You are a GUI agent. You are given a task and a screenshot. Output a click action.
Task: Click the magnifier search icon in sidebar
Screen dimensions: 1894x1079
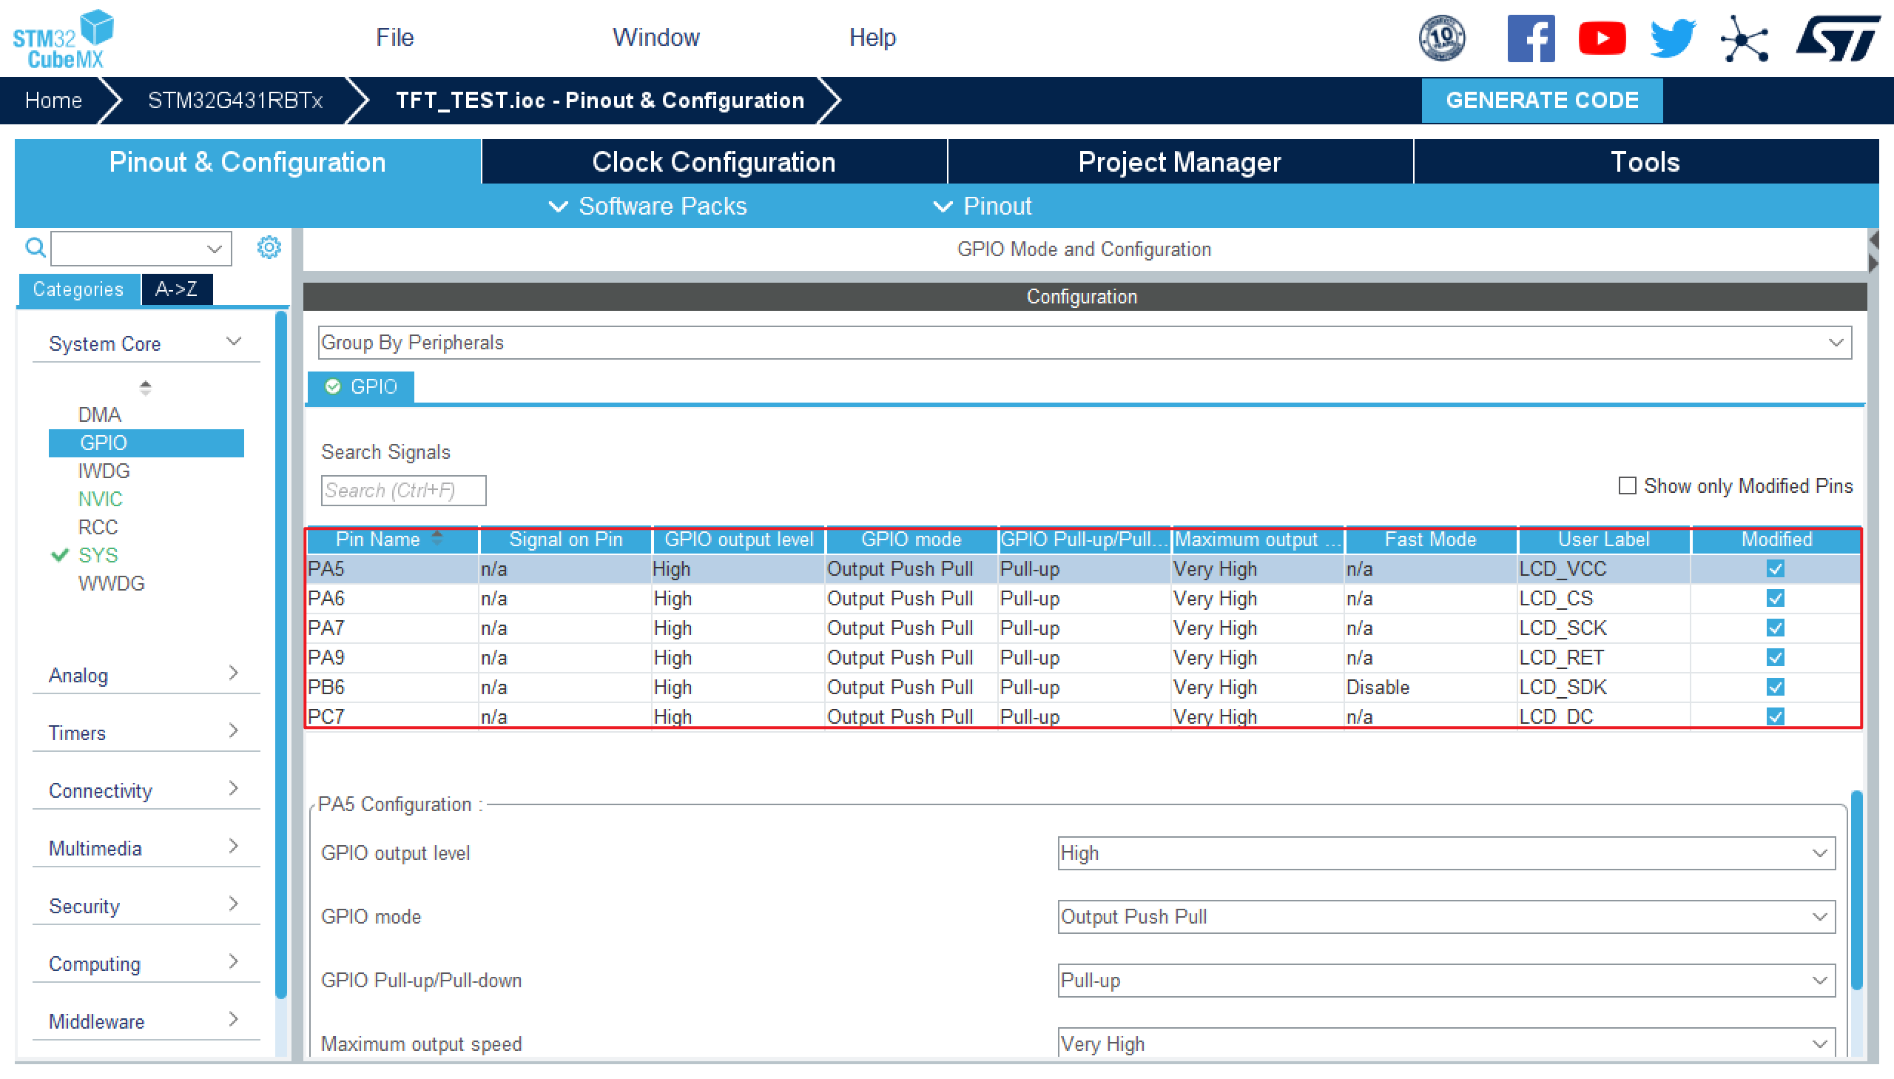click(35, 246)
